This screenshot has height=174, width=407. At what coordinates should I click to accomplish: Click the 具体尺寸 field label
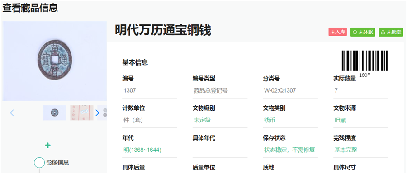(x=345, y=168)
